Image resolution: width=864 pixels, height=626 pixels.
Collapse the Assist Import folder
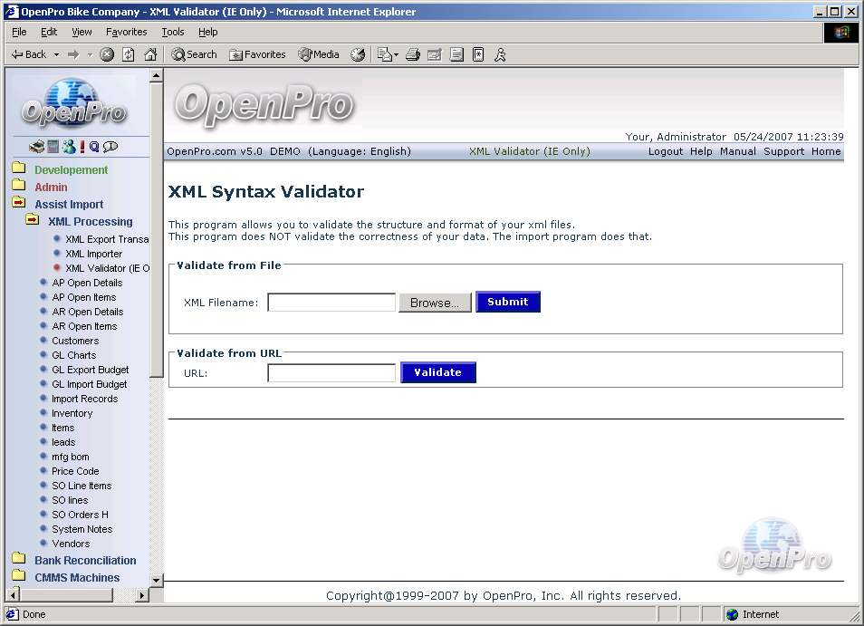[x=18, y=204]
